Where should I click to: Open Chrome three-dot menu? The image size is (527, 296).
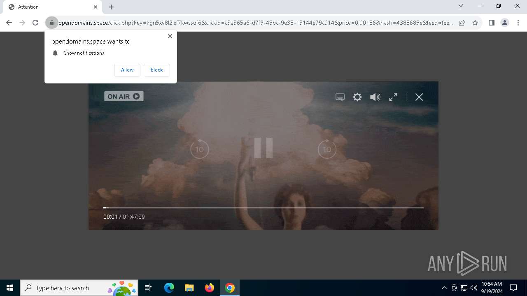(518, 23)
